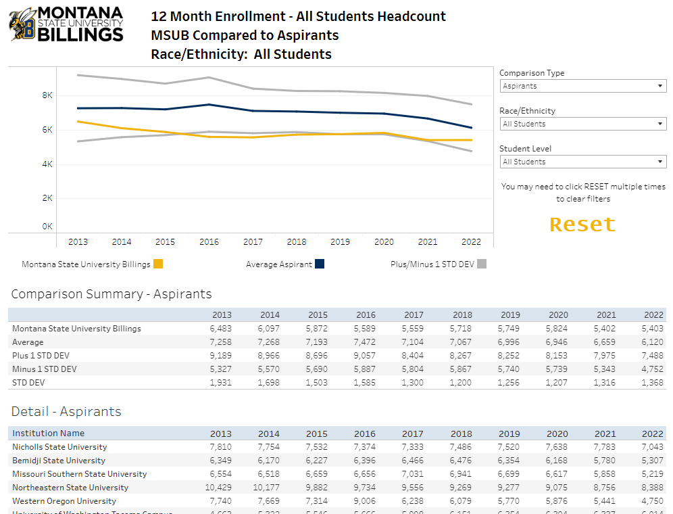Open the Student Level dropdown
Screen dimensions: 673x514
[x=582, y=162]
